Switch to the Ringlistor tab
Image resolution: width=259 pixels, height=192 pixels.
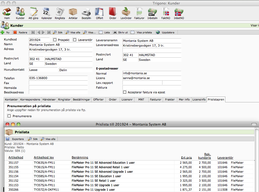(x=64, y=99)
